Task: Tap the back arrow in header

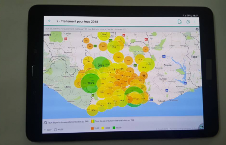Action: click(x=50, y=21)
